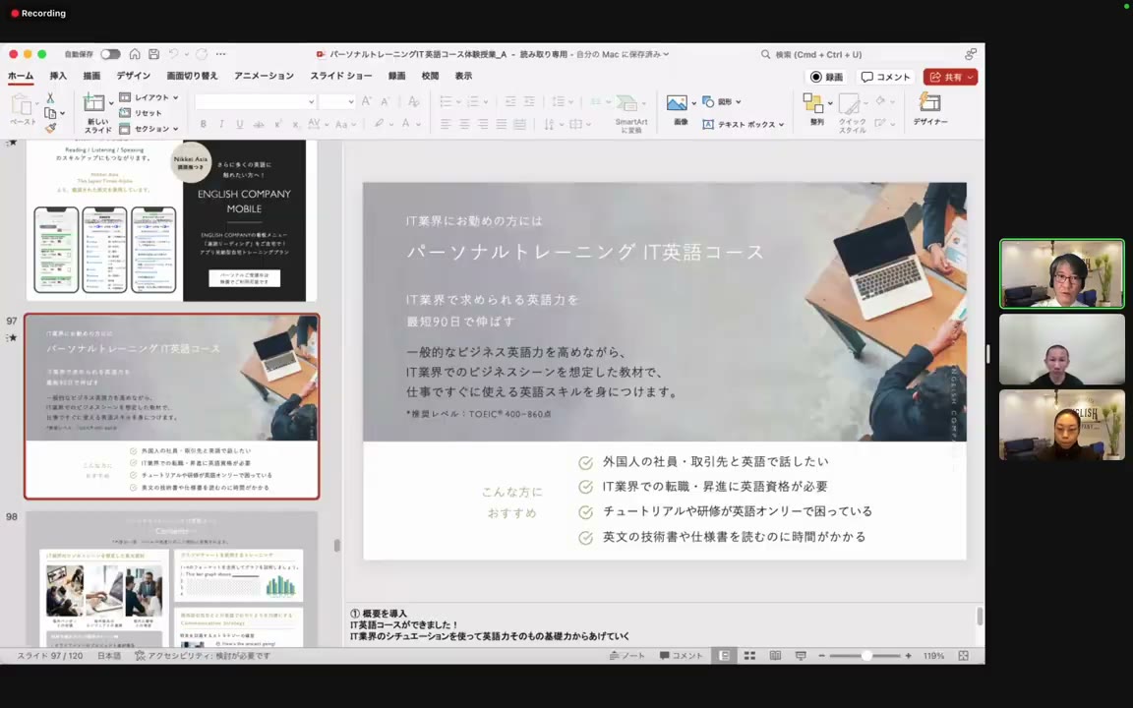Open the デザイナー designer pane

pos(930,110)
